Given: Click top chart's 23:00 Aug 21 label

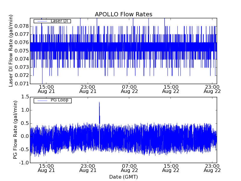Looking at the screenshot, I should click(88, 89).
